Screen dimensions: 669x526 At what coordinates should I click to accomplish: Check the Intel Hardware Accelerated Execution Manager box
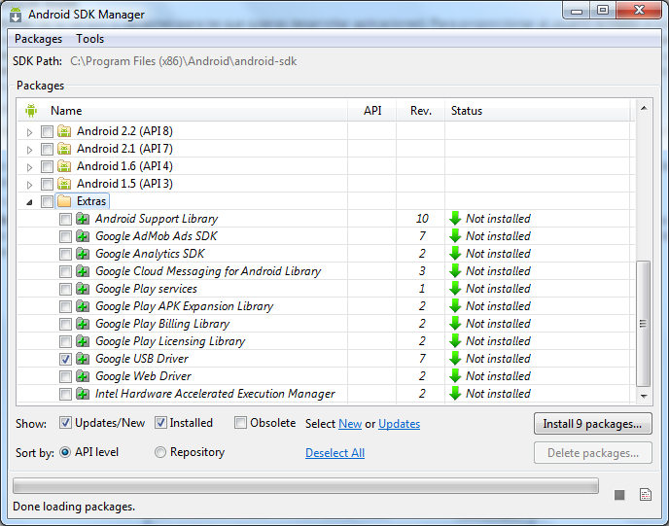65,394
